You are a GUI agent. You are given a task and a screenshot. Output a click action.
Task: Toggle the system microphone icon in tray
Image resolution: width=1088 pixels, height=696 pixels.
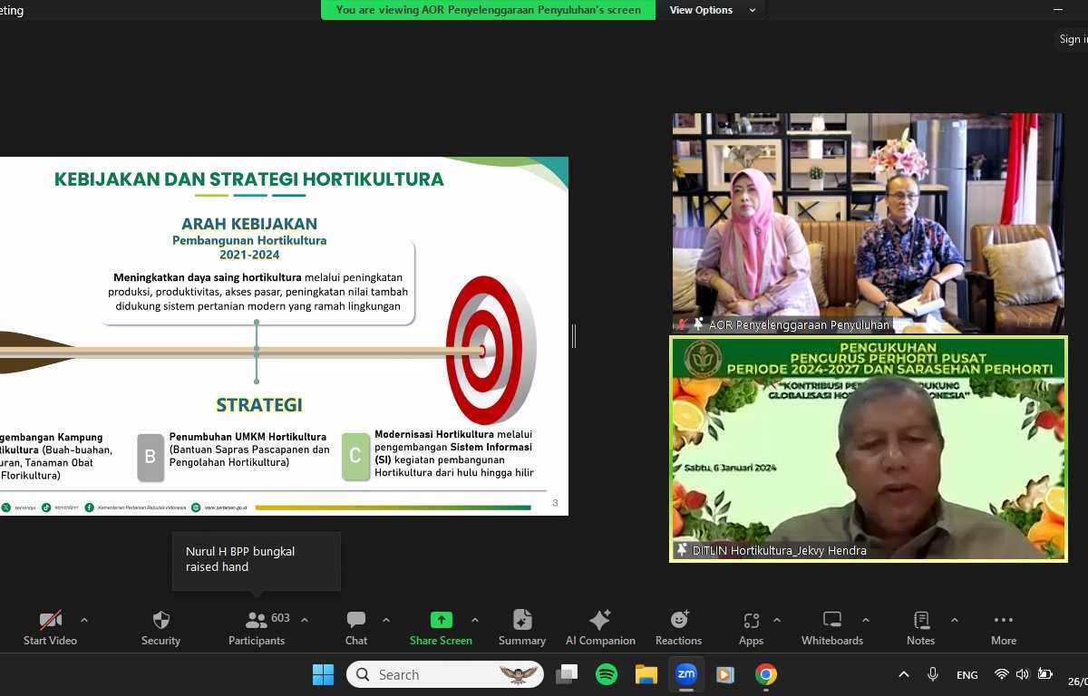click(x=932, y=674)
